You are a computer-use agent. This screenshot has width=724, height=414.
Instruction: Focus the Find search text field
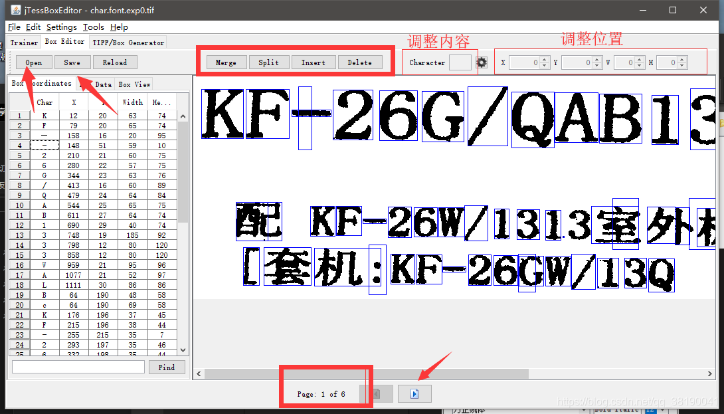point(78,367)
